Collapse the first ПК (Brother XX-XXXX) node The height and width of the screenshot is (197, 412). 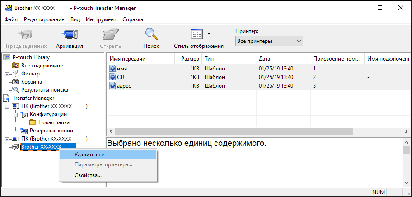[x=7, y=106]
